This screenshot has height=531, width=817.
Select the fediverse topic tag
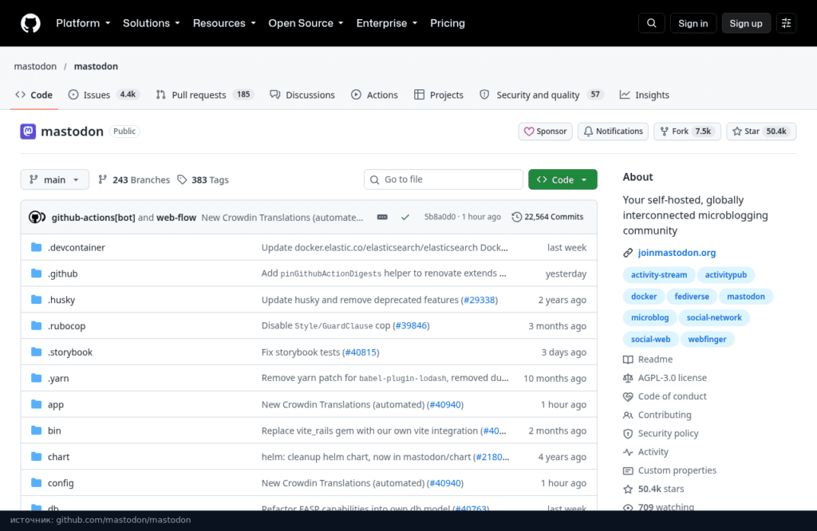pyautogui.click(x=692, y=297)
